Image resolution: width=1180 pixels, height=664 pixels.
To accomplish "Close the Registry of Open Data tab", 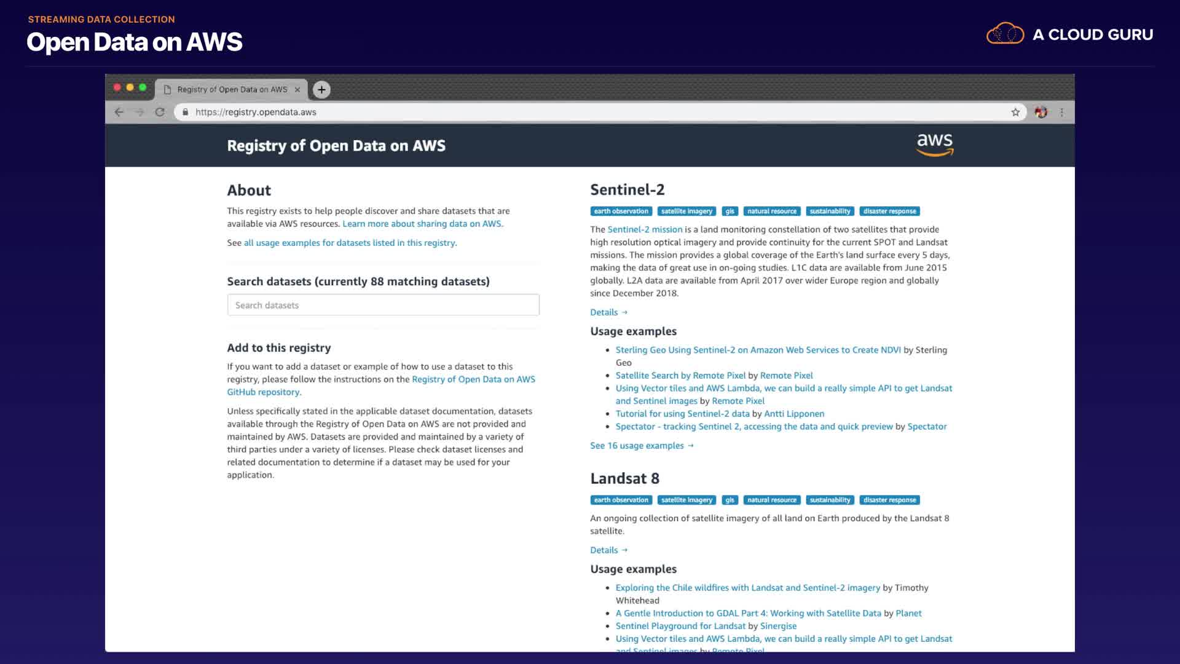I will tap(297, 90).
